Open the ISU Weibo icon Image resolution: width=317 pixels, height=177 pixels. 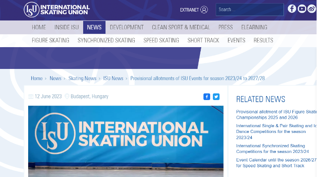click(x=312, y=9)
